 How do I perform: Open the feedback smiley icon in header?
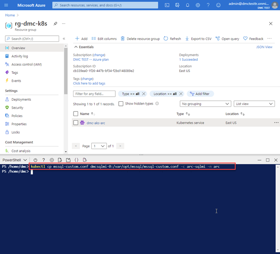tap(218, 5)
